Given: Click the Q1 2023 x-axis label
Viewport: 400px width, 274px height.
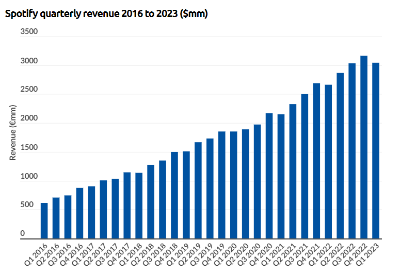Looking at the screenshot, I should 367,254.
